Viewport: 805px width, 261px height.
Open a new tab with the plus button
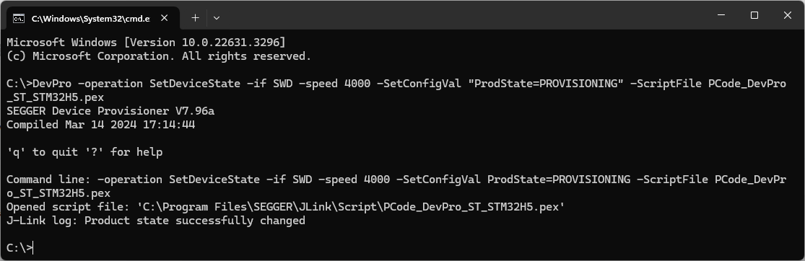point(195,18)
